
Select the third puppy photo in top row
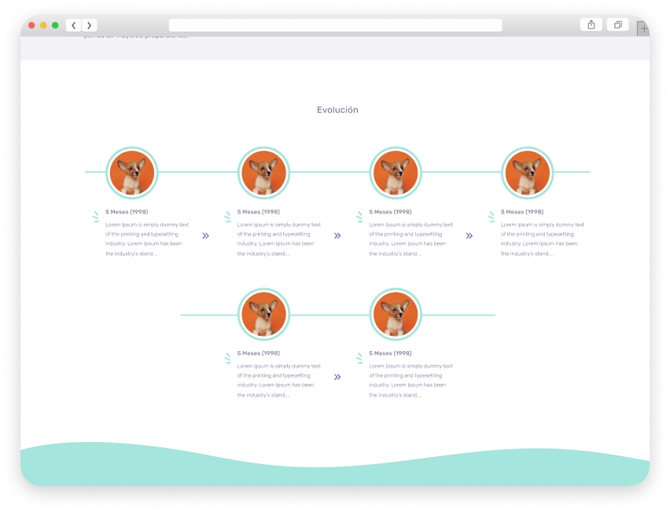[396, 173]
